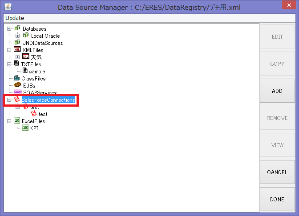Click the REMOVE button
The image size is (299, 216).
tap(277, 118)
